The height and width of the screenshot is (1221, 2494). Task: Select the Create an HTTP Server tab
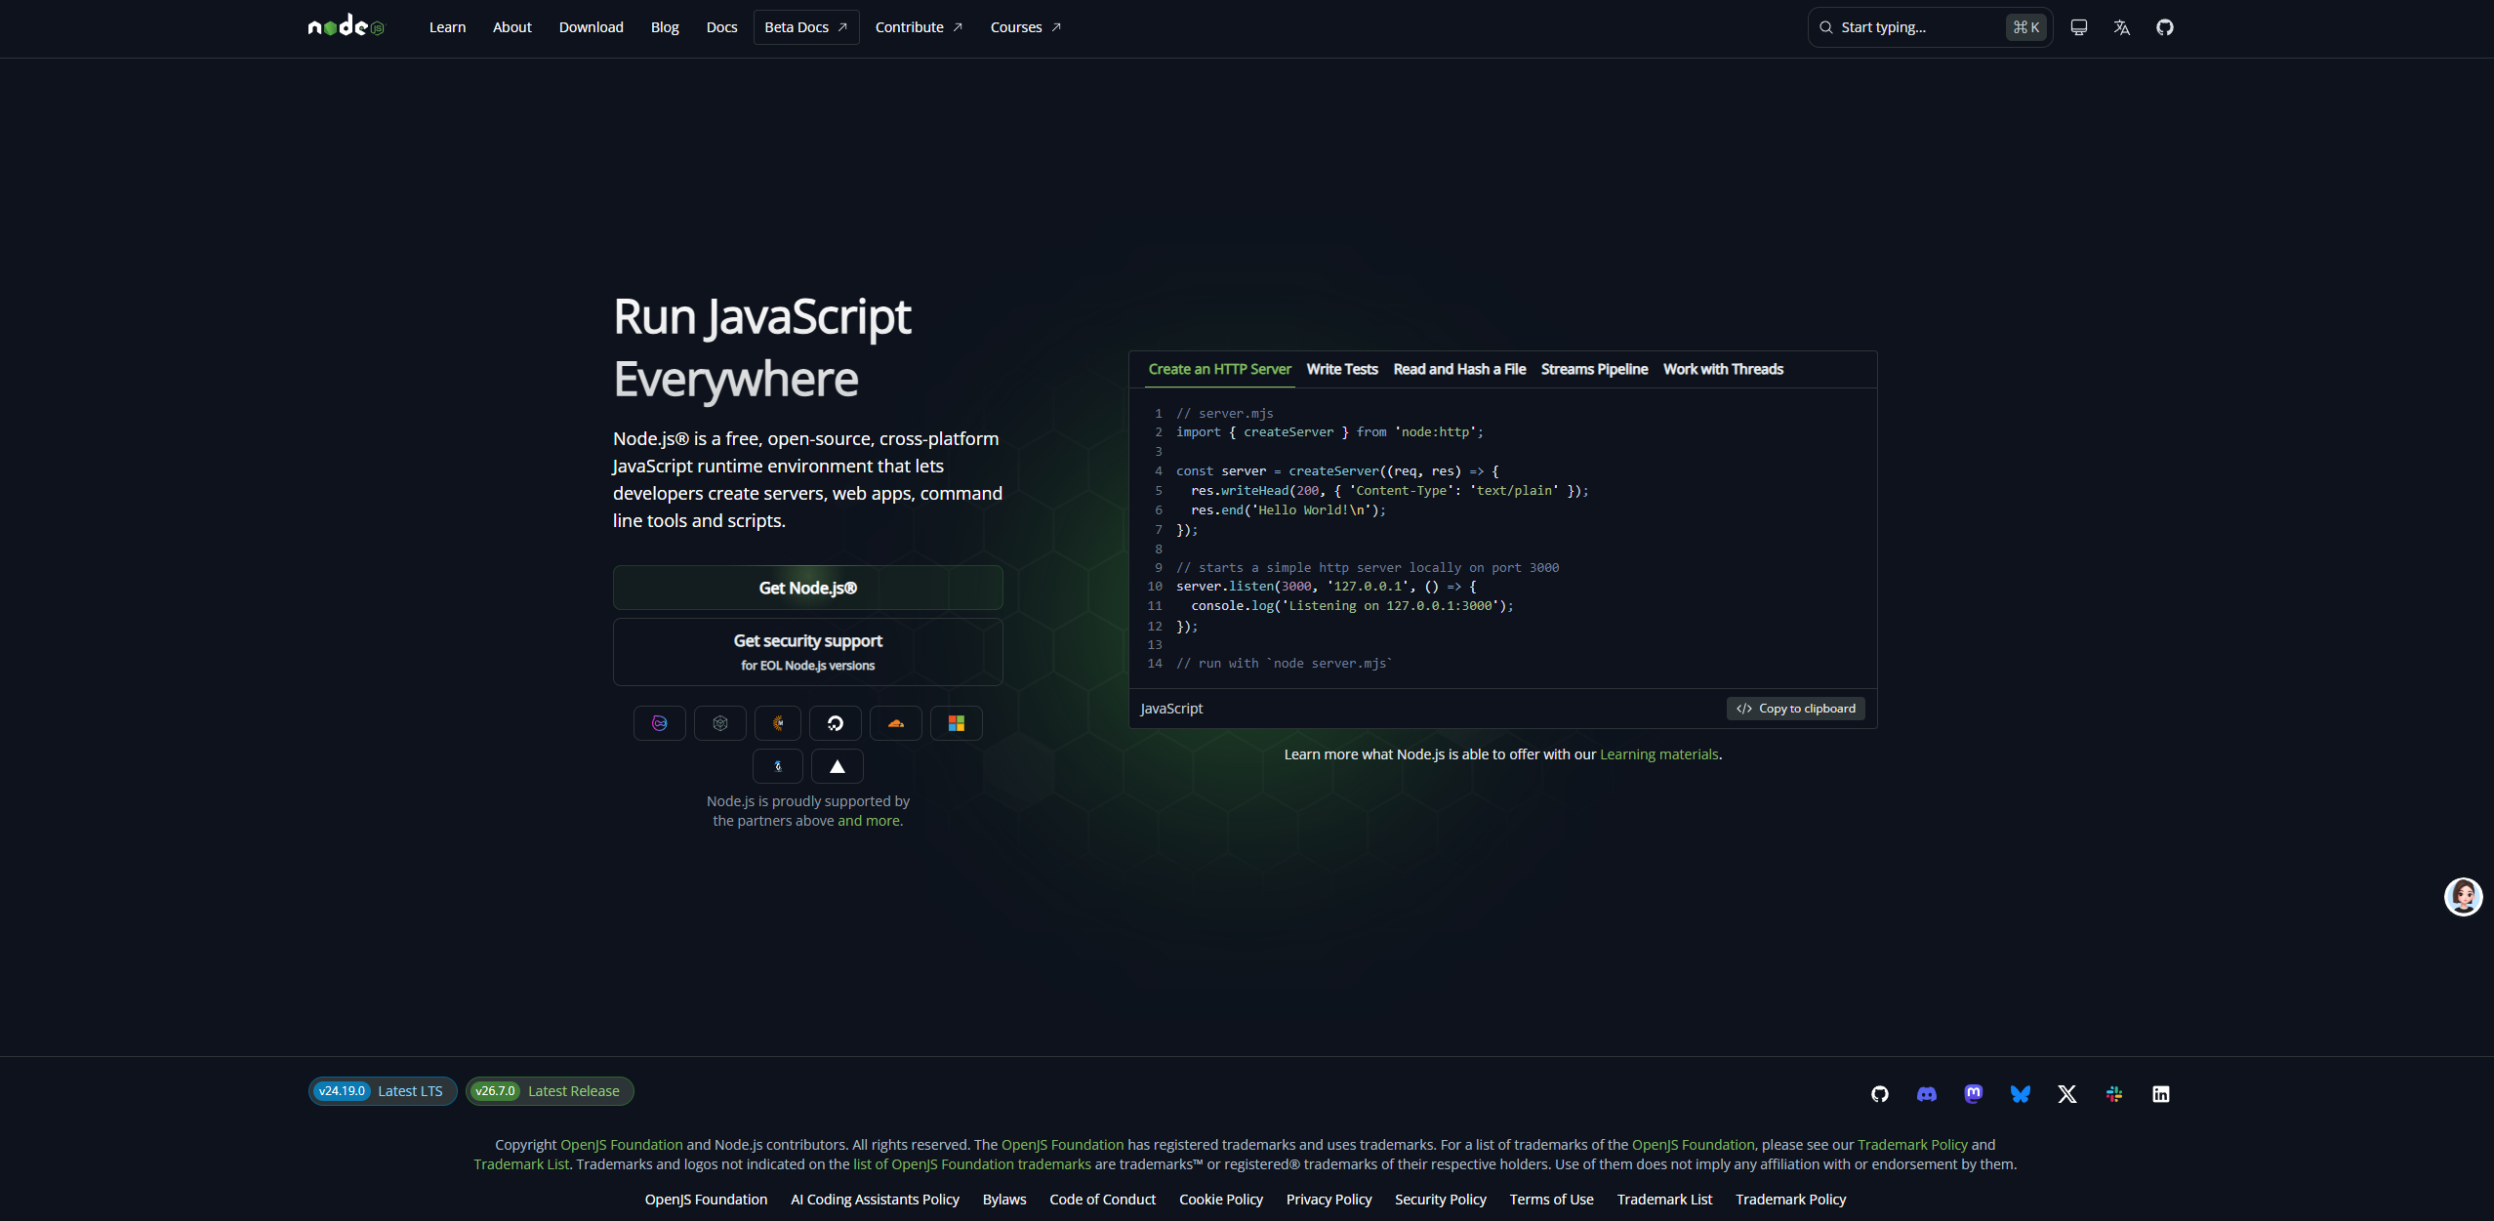coord(1220,369)
